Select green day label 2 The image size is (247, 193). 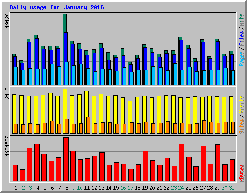(23, 188)
